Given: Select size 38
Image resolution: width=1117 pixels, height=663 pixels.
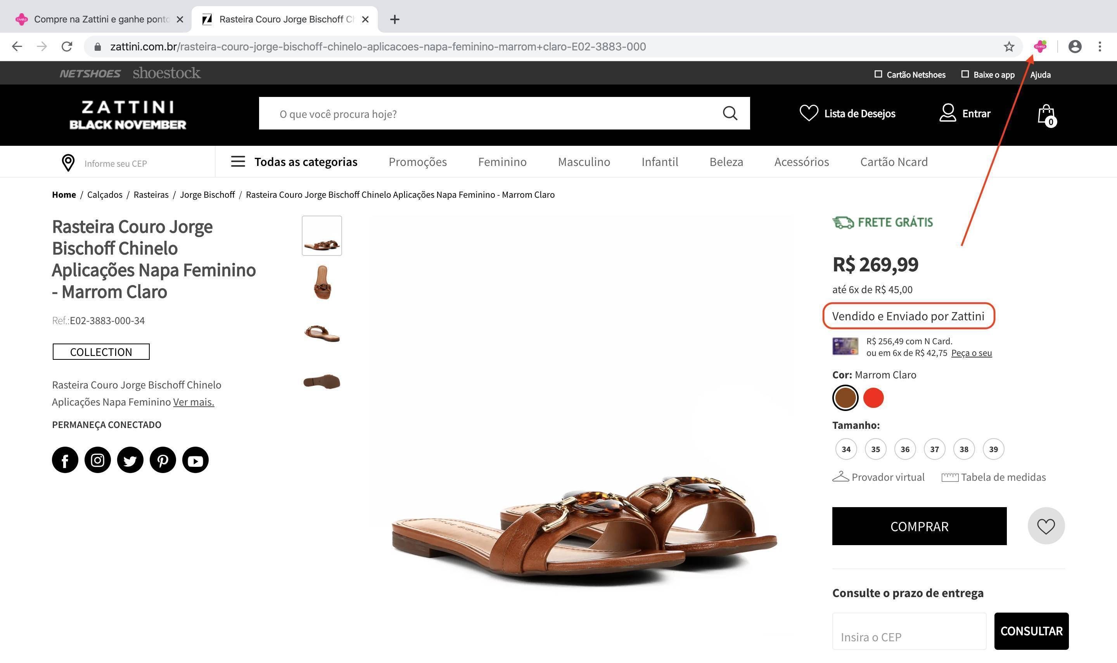Looking at the screenshot, I should pyautogui.click(x=964, y=449).
